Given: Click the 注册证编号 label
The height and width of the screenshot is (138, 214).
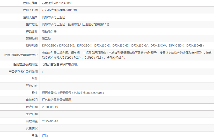Looking at the screenshot, I should coord(30,3).
